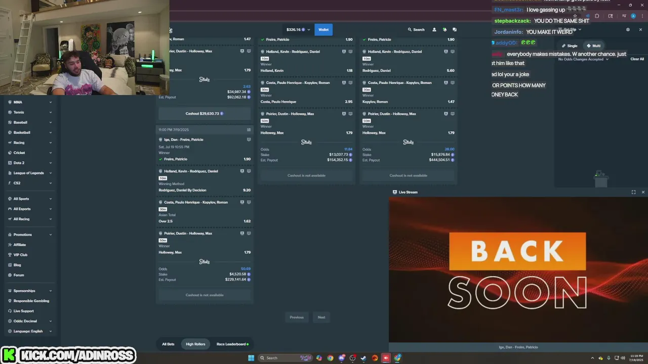Open Live Support in sidebar
The width and height of the screenshot is (648, 364).
coord(24,311)
